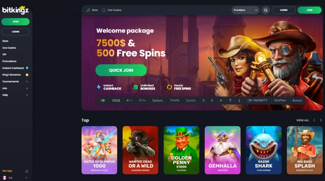Show next Top games with right arrow
The width and height of the screenshot is (325, 181).
(x=321, y=120)
